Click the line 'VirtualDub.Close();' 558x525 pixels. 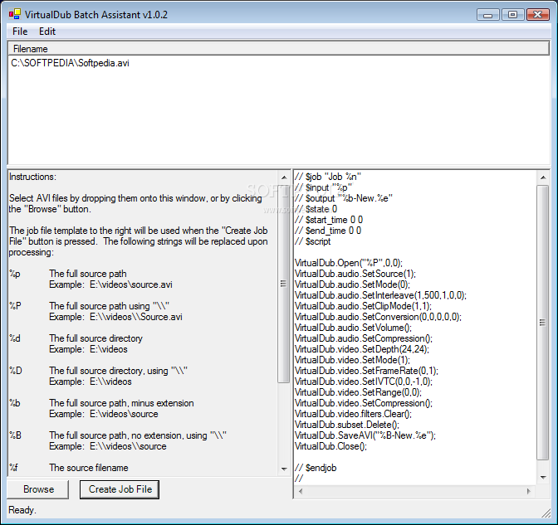(330, 446)
